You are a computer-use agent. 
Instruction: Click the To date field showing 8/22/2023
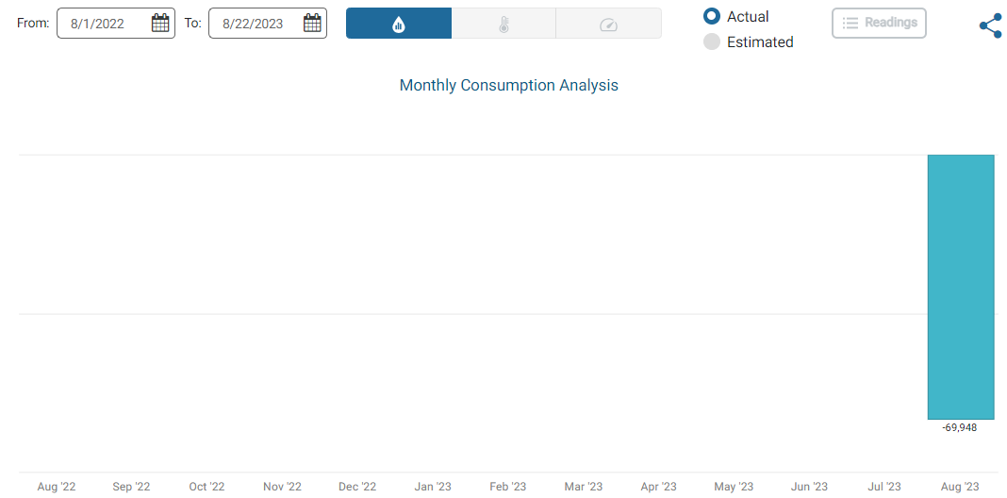(x=253, y=24)
